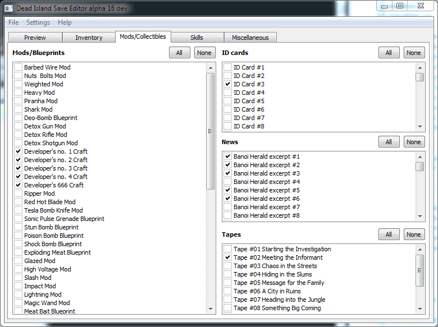Click the app icon in the title bar
Screen dimensions: 438x327
click(x=9, y=8)
